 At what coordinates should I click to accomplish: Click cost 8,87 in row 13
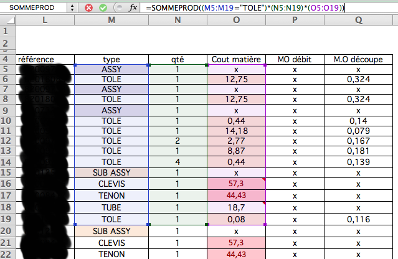pyautogui.click(x=236, y=151)
